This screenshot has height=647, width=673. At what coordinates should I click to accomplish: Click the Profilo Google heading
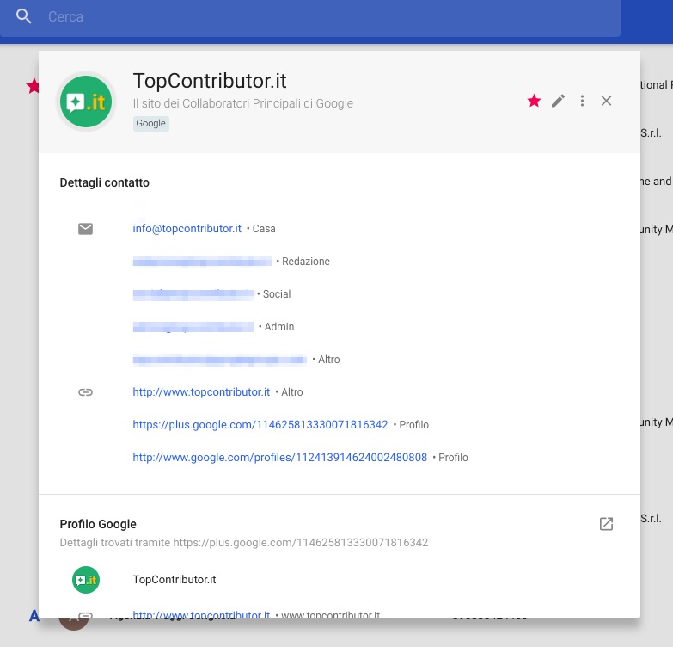pyautogui.click(x=98, y=524)
